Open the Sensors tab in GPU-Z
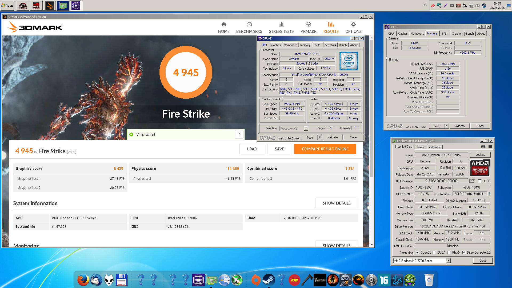 tap(421, 147)
